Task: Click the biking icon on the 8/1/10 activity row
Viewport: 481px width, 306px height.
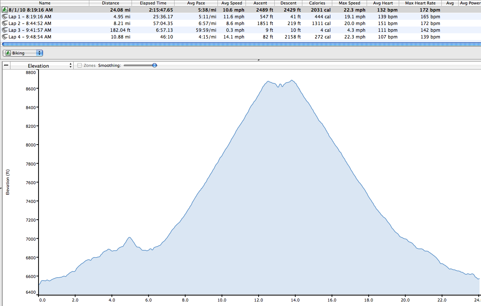Action: (x=5, y=10)
